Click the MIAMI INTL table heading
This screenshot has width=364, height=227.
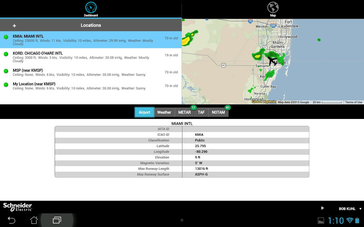click(182, 123)
